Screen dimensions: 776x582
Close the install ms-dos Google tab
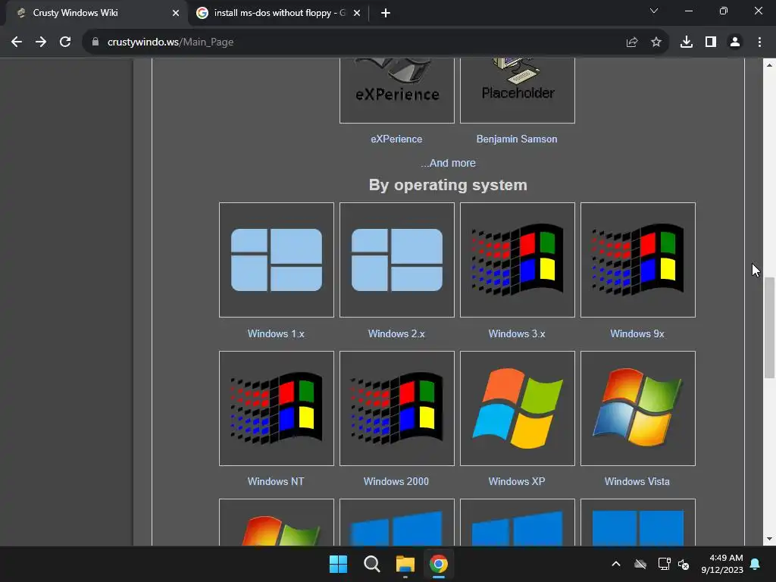357,13
